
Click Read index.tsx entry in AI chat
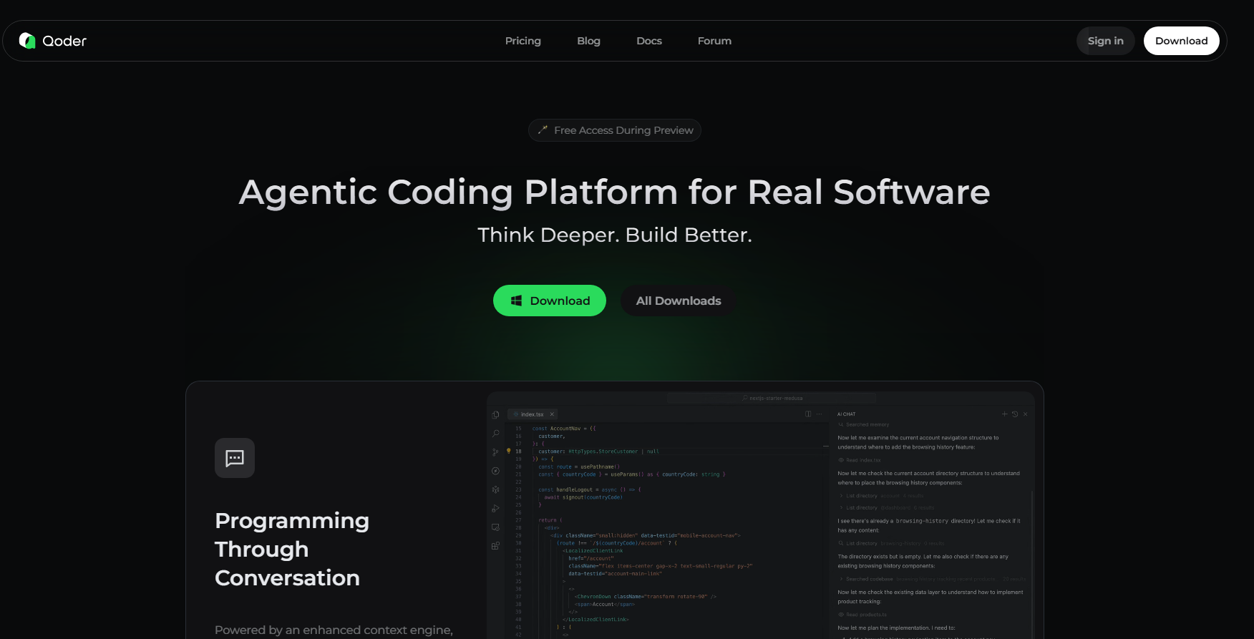(860, 460)
